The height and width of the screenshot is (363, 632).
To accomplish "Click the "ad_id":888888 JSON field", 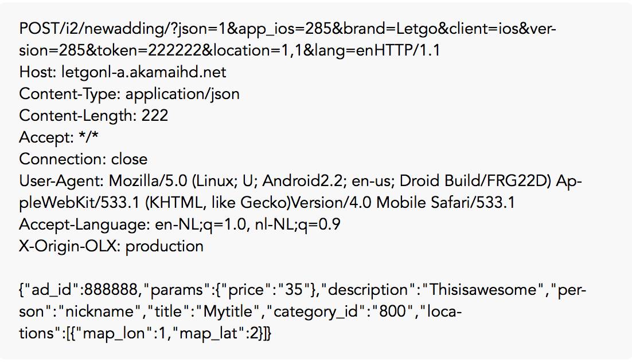I will click(x=84, y=290).
